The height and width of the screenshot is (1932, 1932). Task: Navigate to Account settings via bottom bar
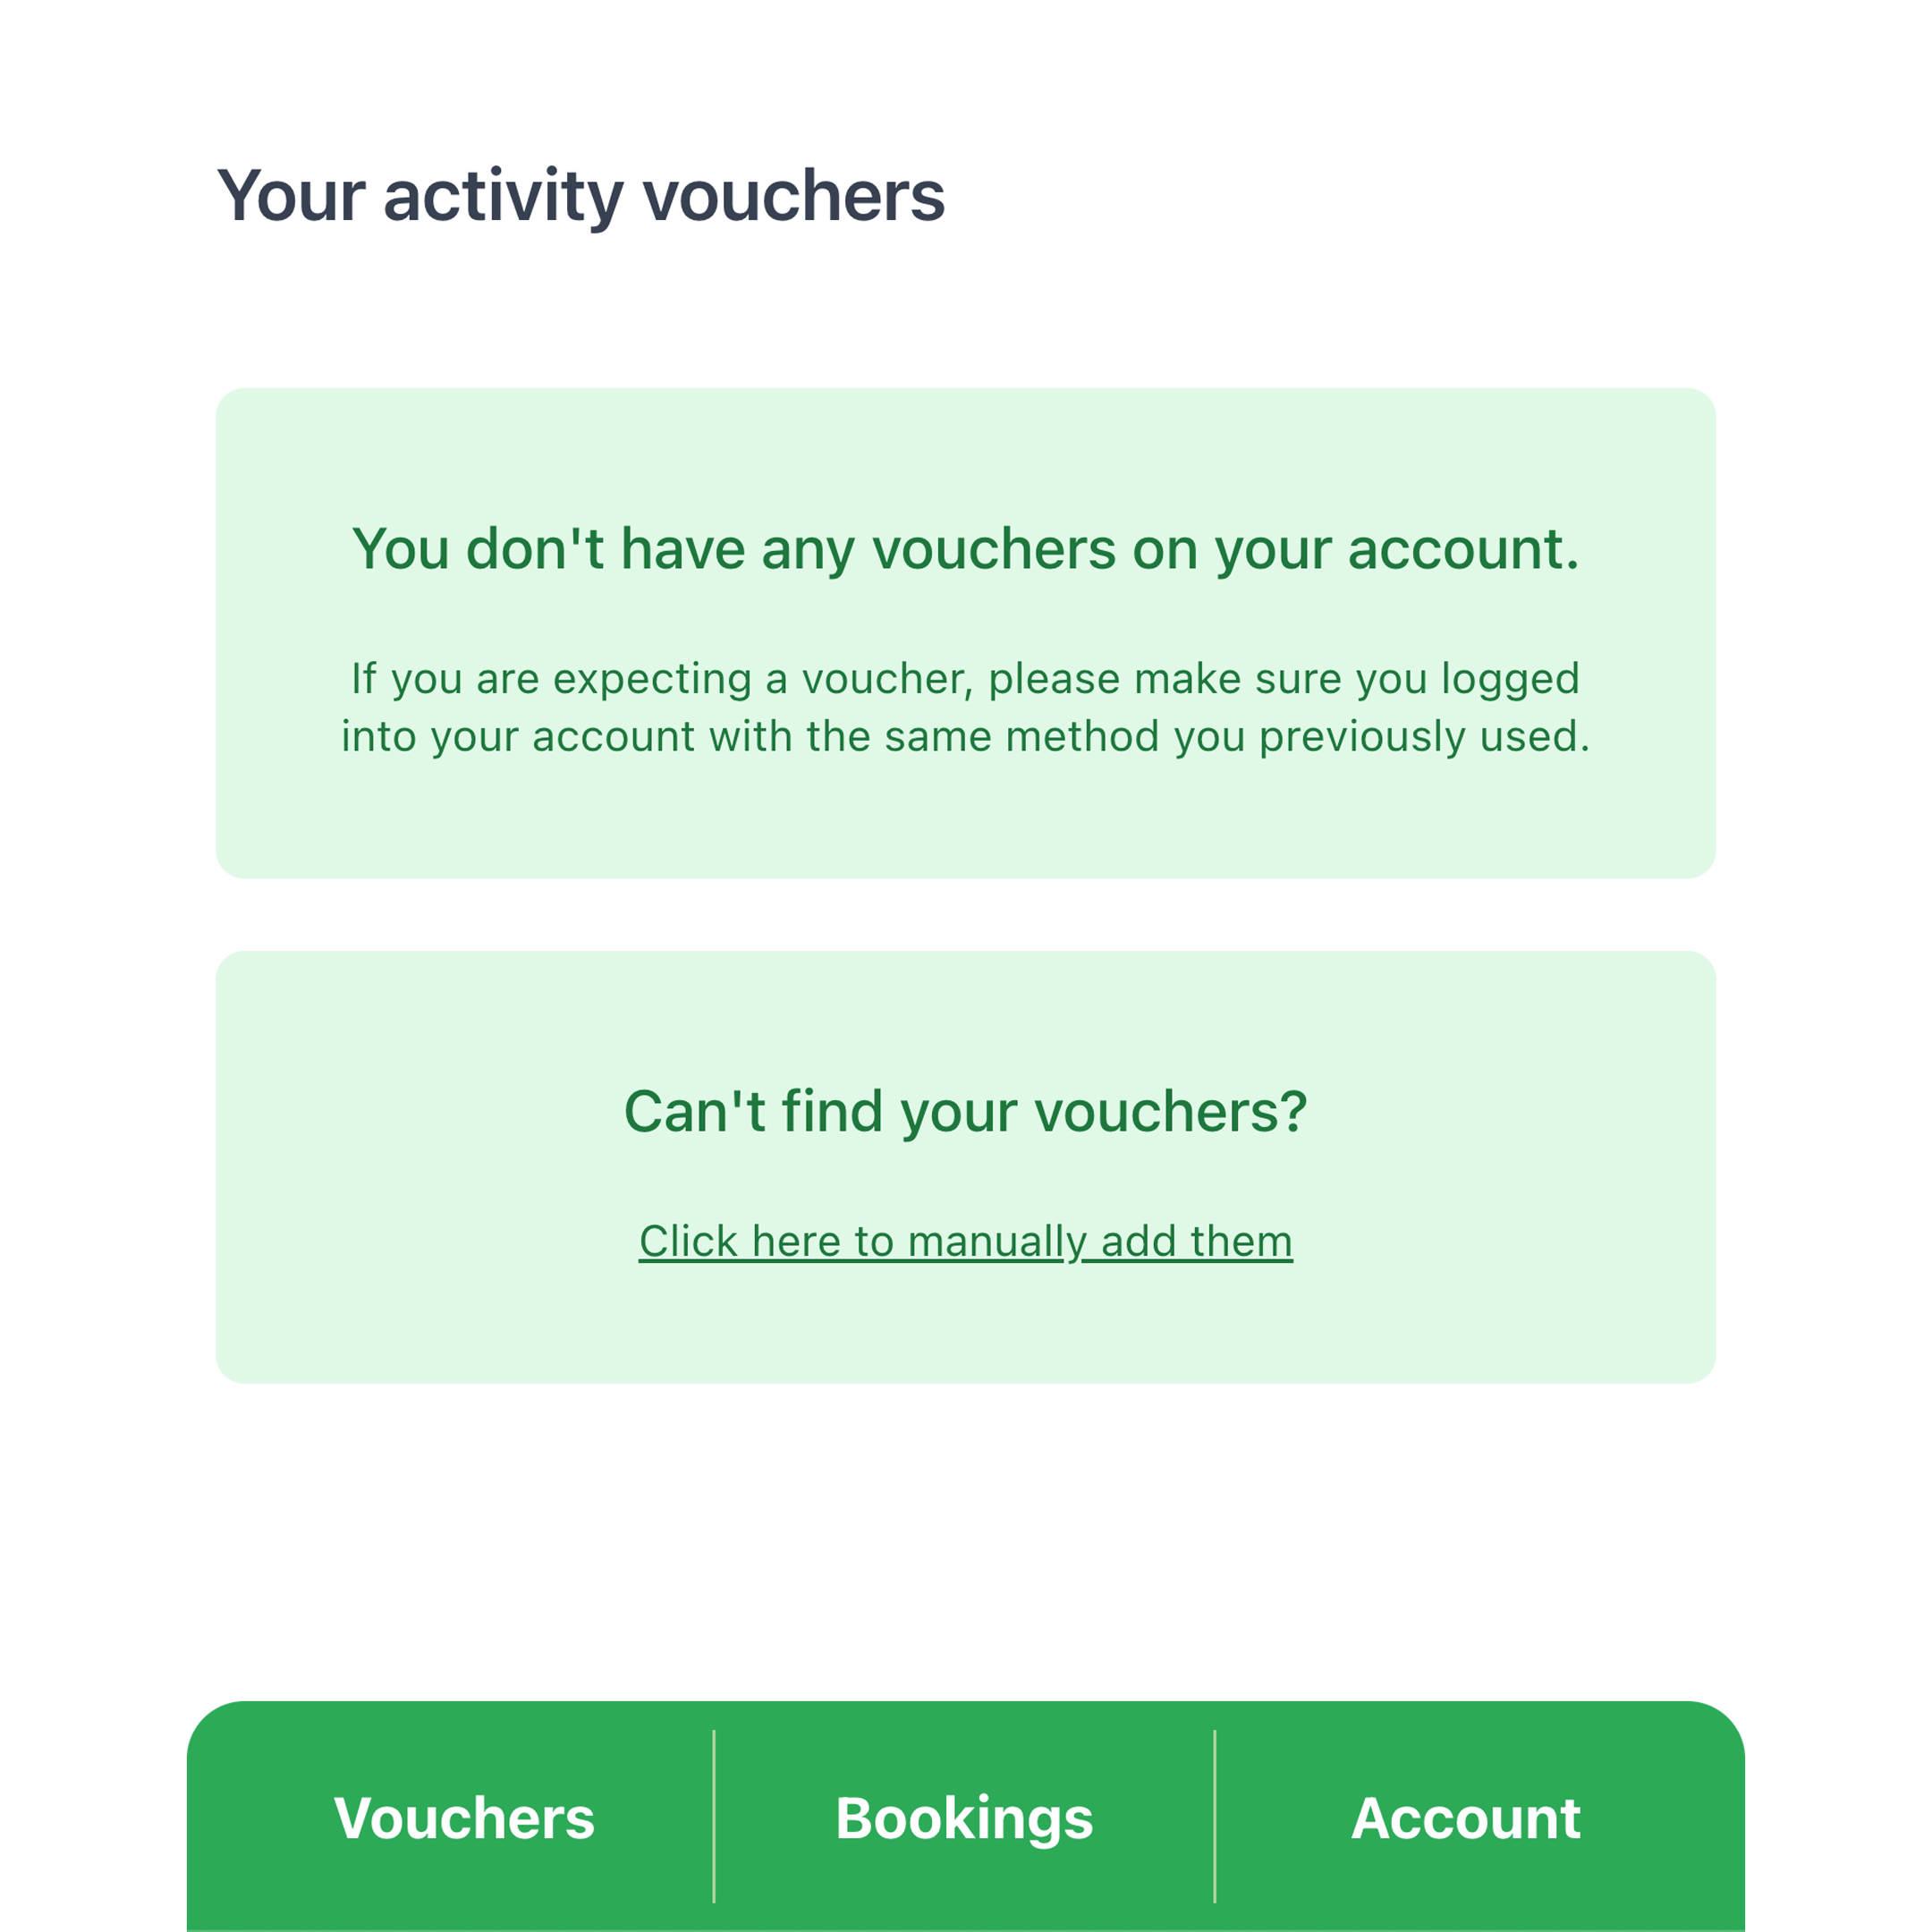coord(1467,1819)
